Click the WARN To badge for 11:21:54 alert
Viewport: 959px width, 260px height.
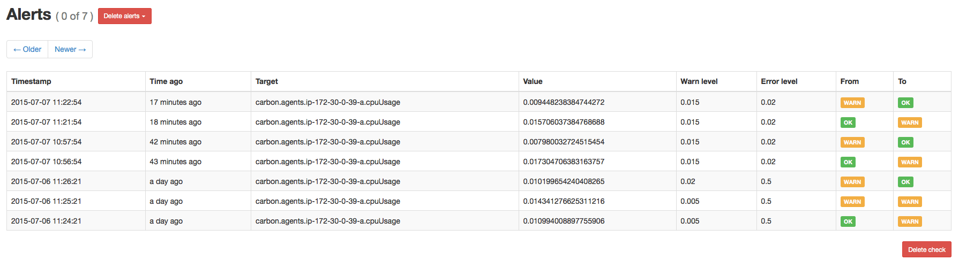(x=910, y=123)
